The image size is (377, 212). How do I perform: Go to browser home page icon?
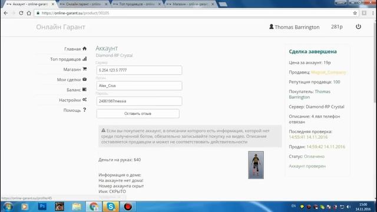[29, 13]
